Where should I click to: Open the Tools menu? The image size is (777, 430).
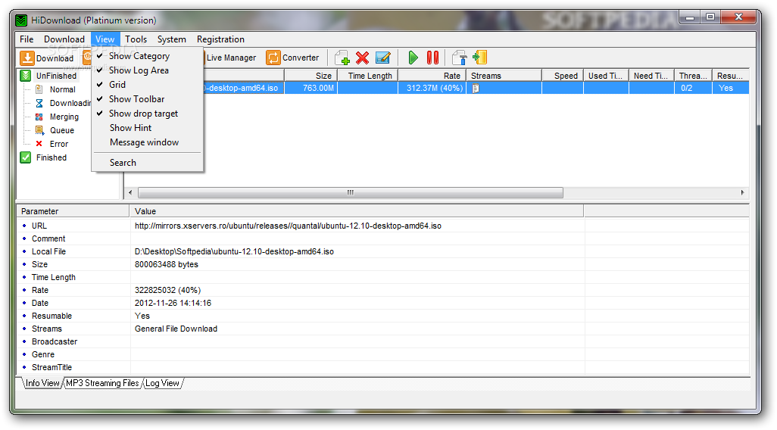point(136,39)
